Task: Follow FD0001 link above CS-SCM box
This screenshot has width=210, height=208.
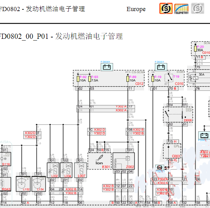Action: (105, 62)
